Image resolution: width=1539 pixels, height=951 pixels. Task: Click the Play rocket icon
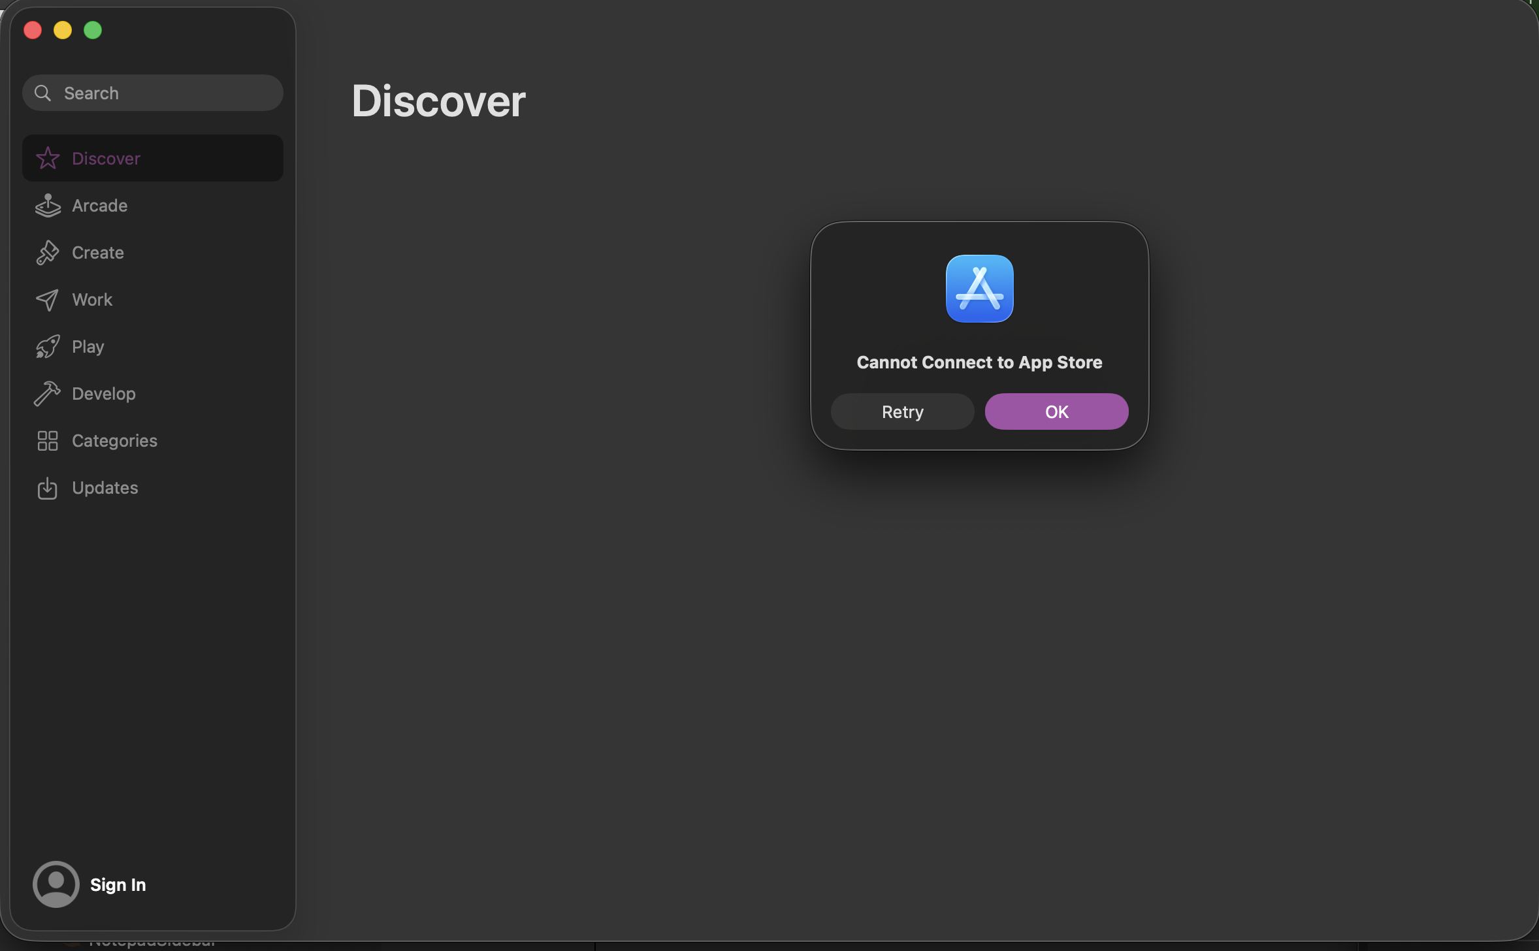[x=48, y=347]
